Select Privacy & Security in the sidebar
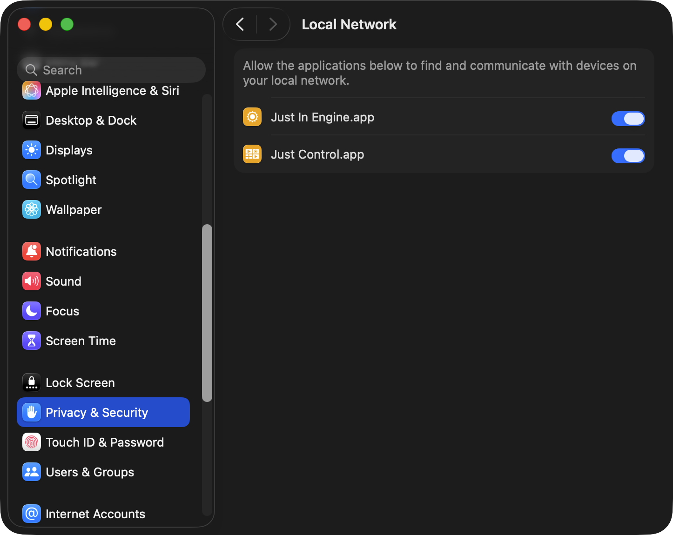This screenshot has height=535, width=673. coord(103,412)
